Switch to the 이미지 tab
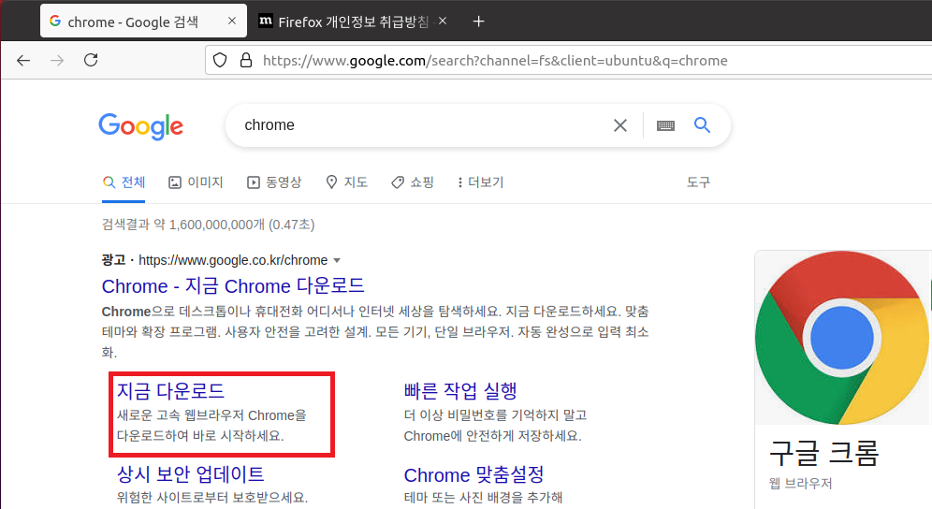The image size is (932, 509). point(196,182)
